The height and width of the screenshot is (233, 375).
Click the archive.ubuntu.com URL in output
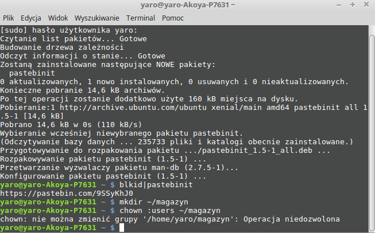pos(133,108)
